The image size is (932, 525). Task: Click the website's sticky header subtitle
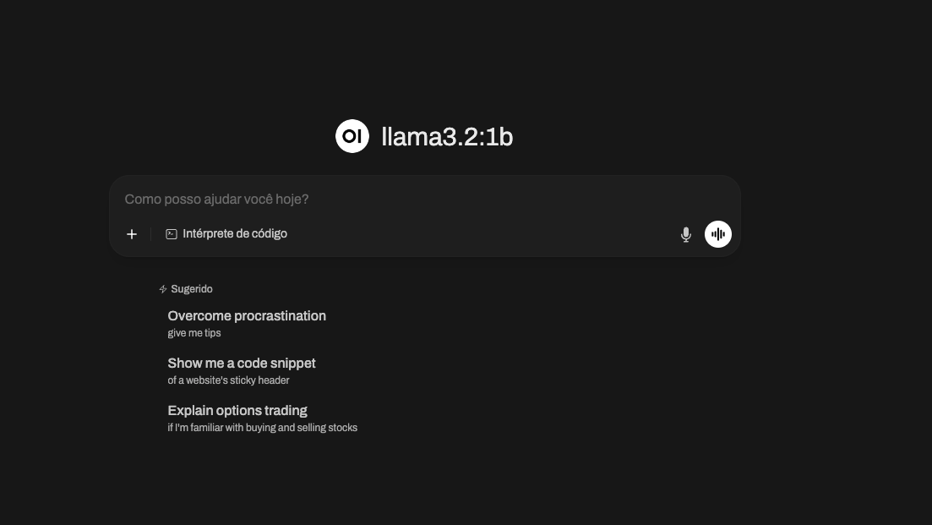click(x=228, y=380)
